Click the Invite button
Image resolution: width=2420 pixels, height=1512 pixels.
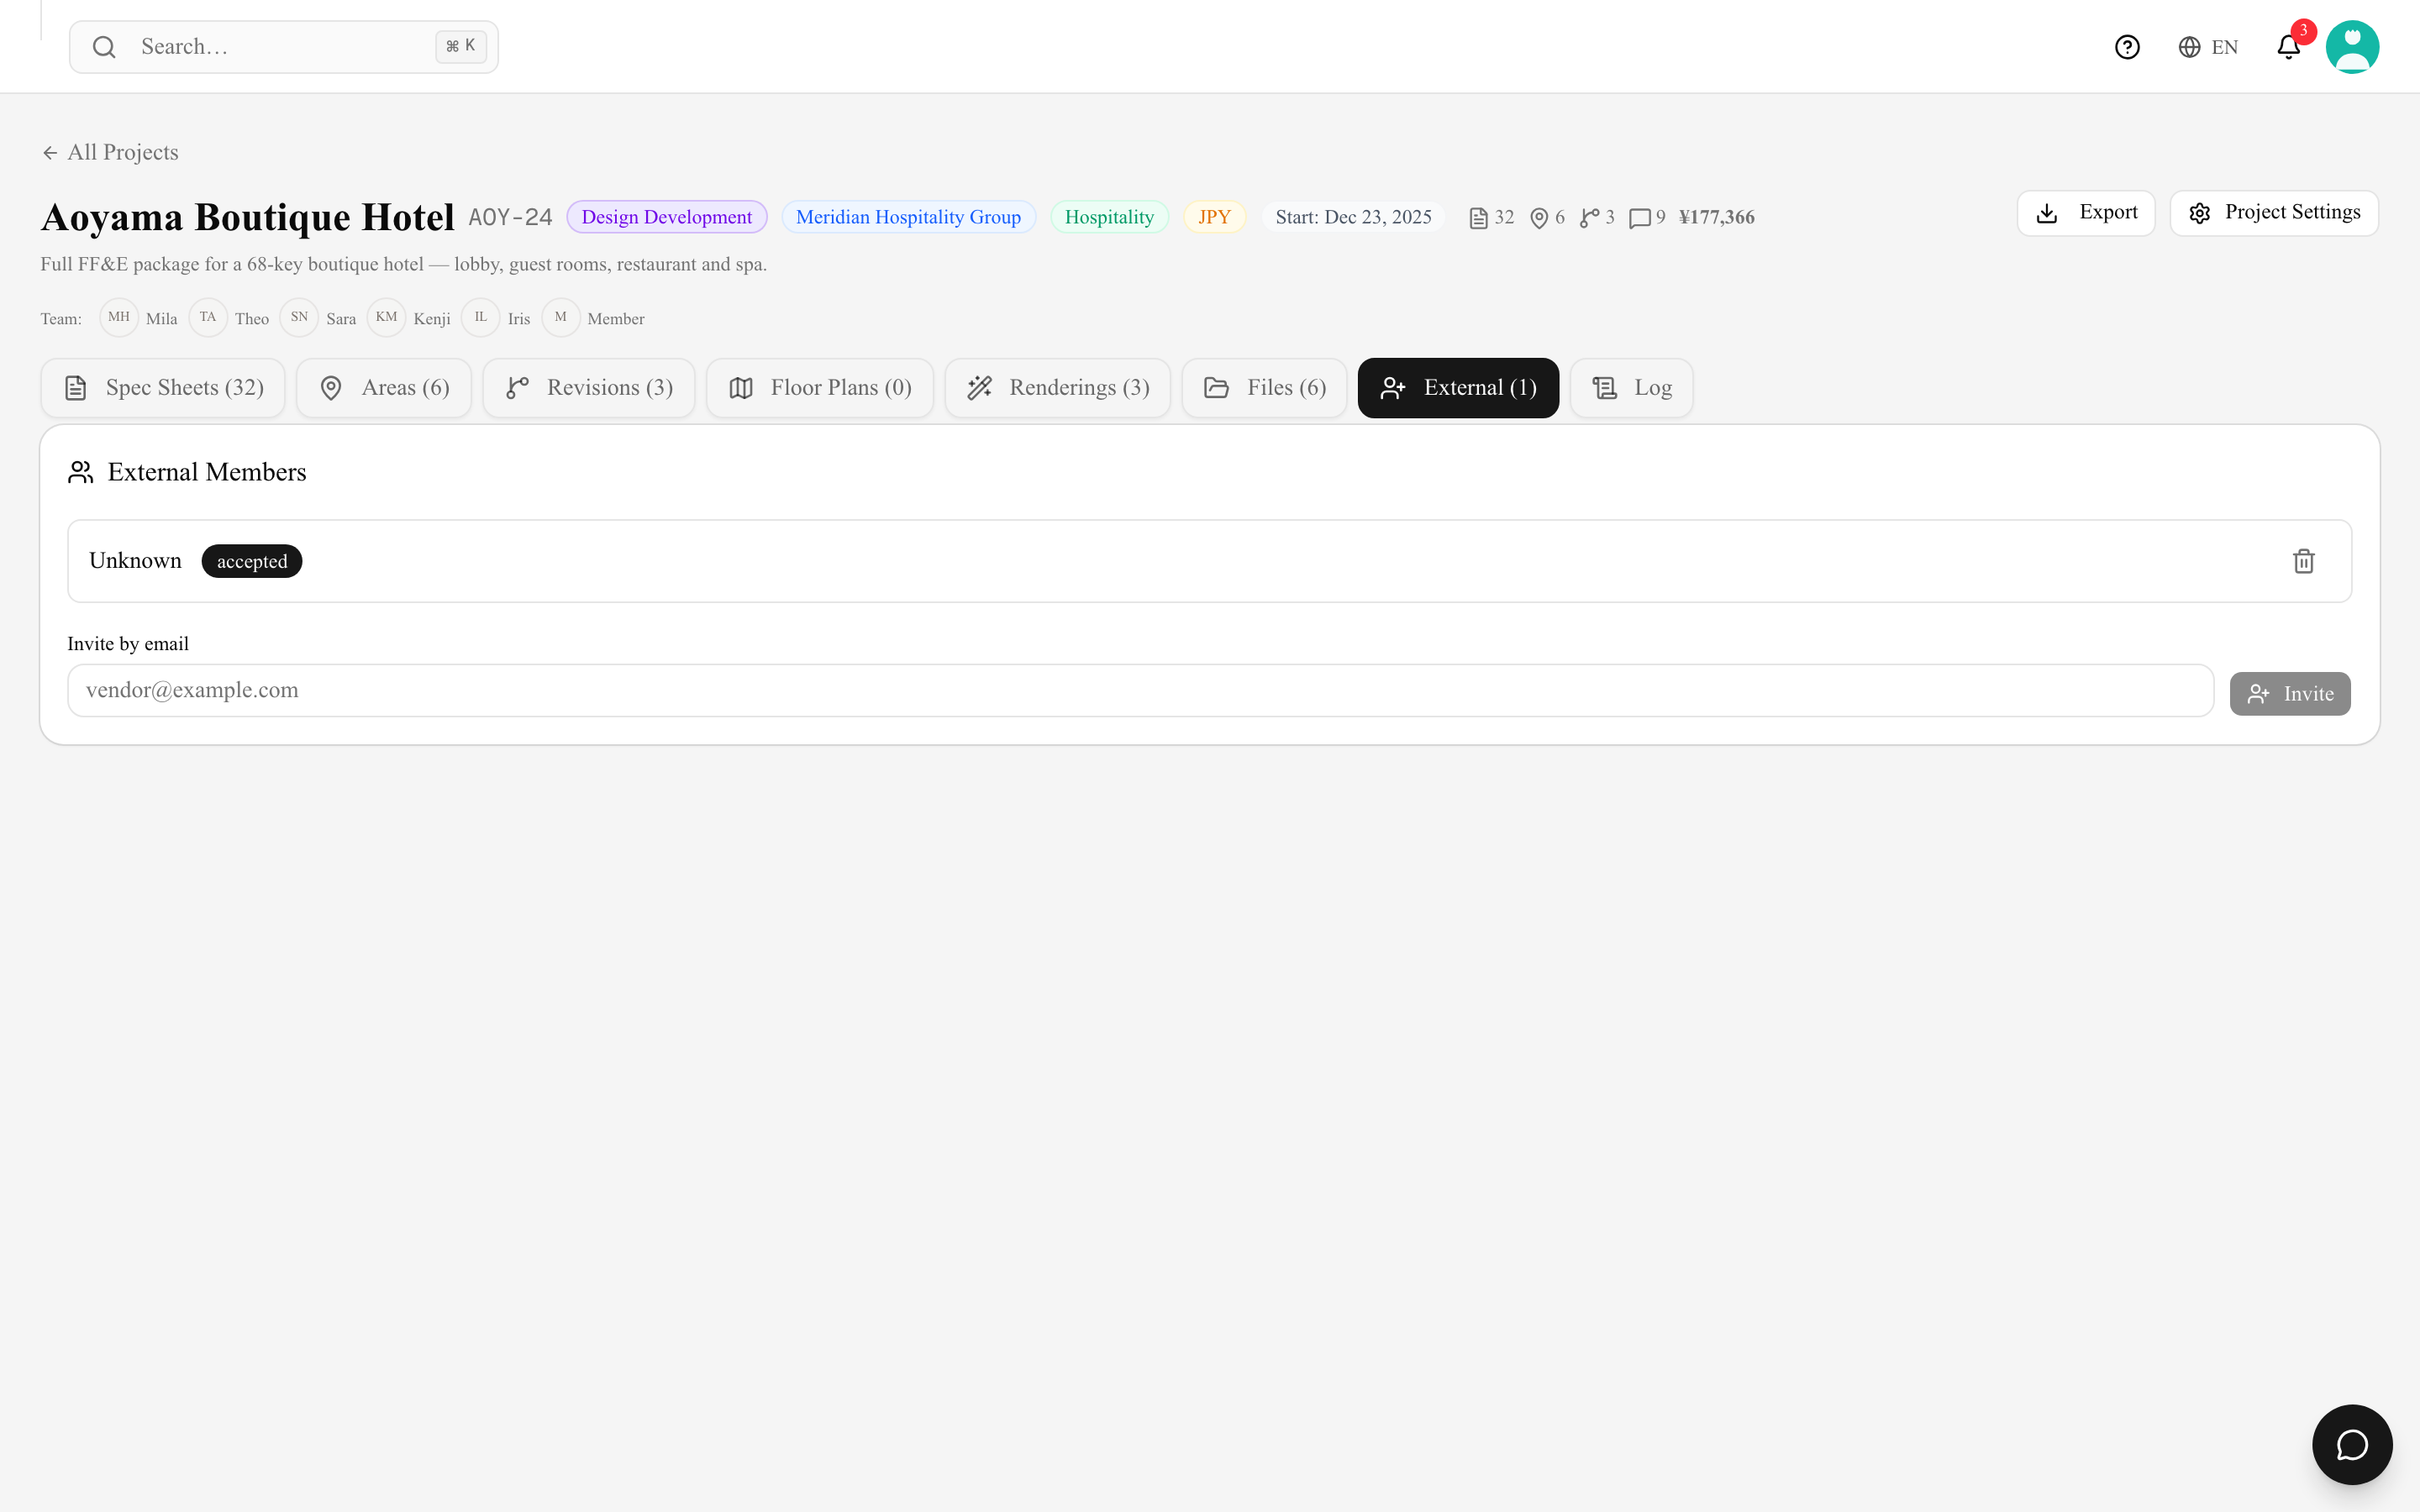pos(2290,694)
